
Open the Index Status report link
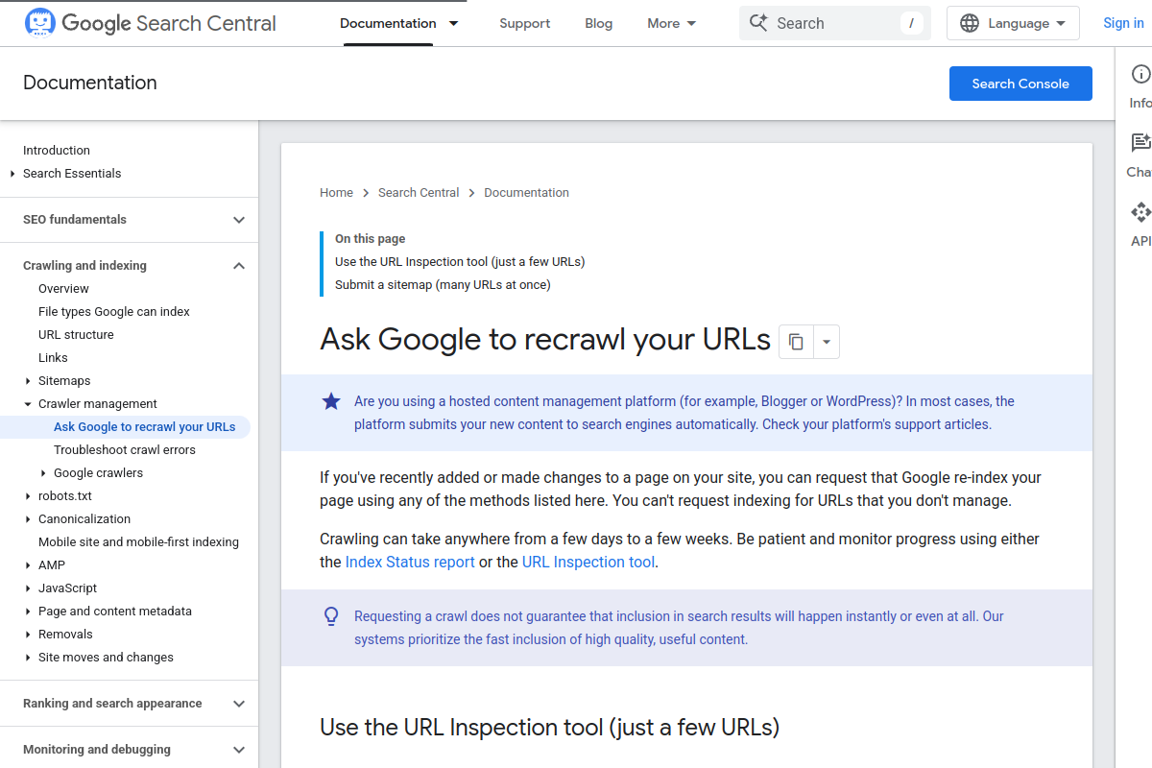tap(410, 563)
